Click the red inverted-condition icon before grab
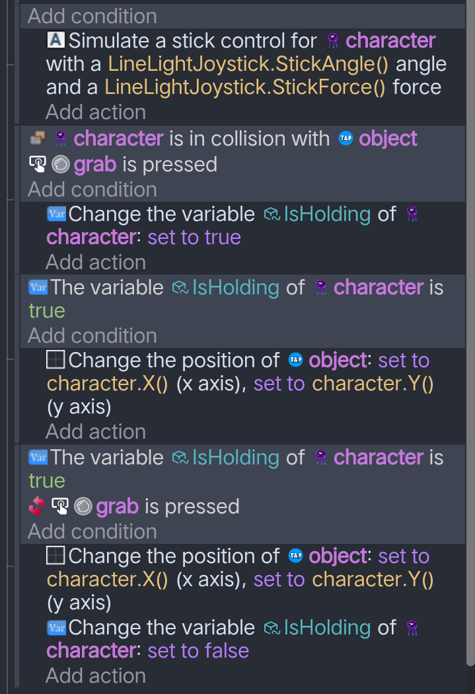The image size is (475, 694). [x=37, y=507]
